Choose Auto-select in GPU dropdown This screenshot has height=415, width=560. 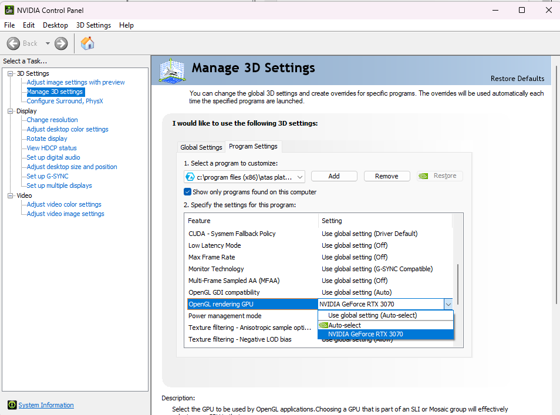point(386,325)
